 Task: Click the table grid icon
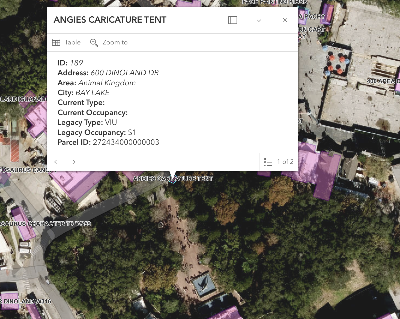(x=56, y=42)
